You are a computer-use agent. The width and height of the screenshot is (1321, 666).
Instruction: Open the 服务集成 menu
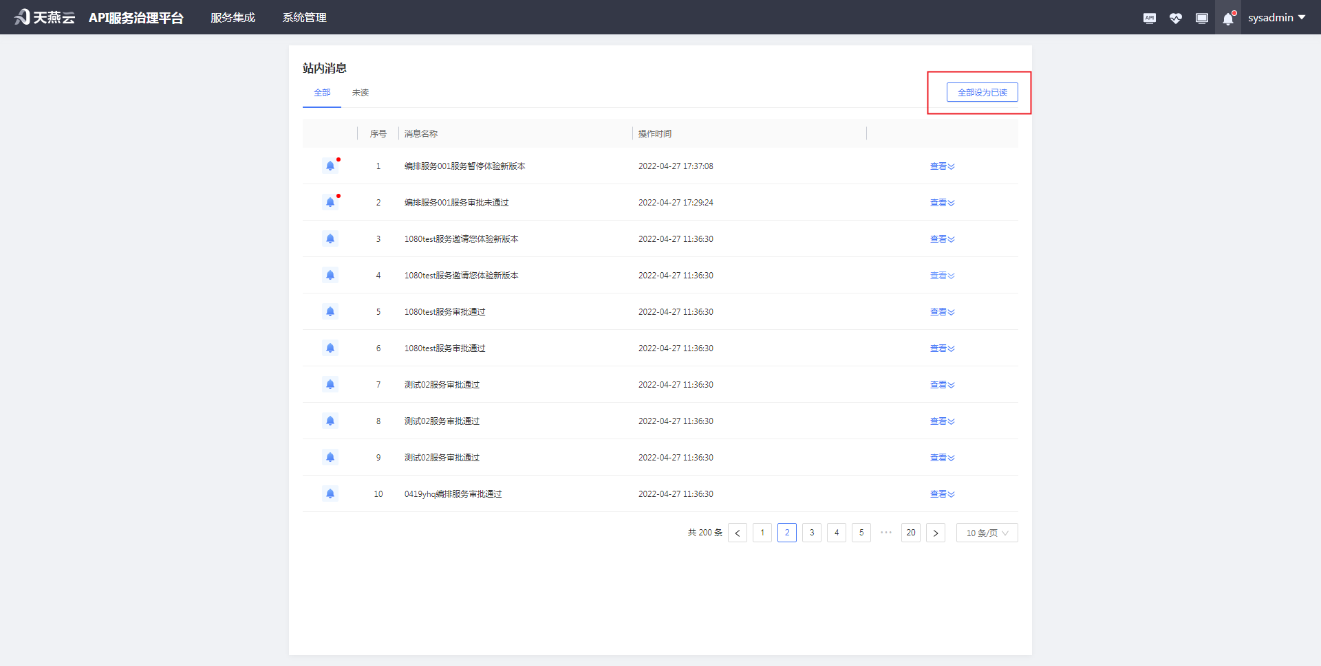[233, 17]
